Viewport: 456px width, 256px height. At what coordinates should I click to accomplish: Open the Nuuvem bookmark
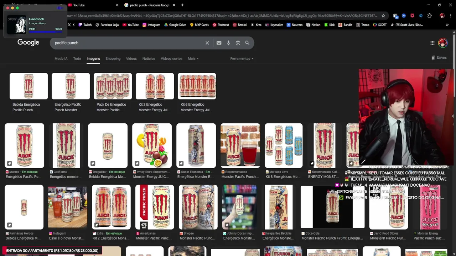(295, 25)
